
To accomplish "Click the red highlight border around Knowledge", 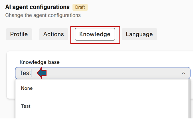I will [x=95, y=26].
